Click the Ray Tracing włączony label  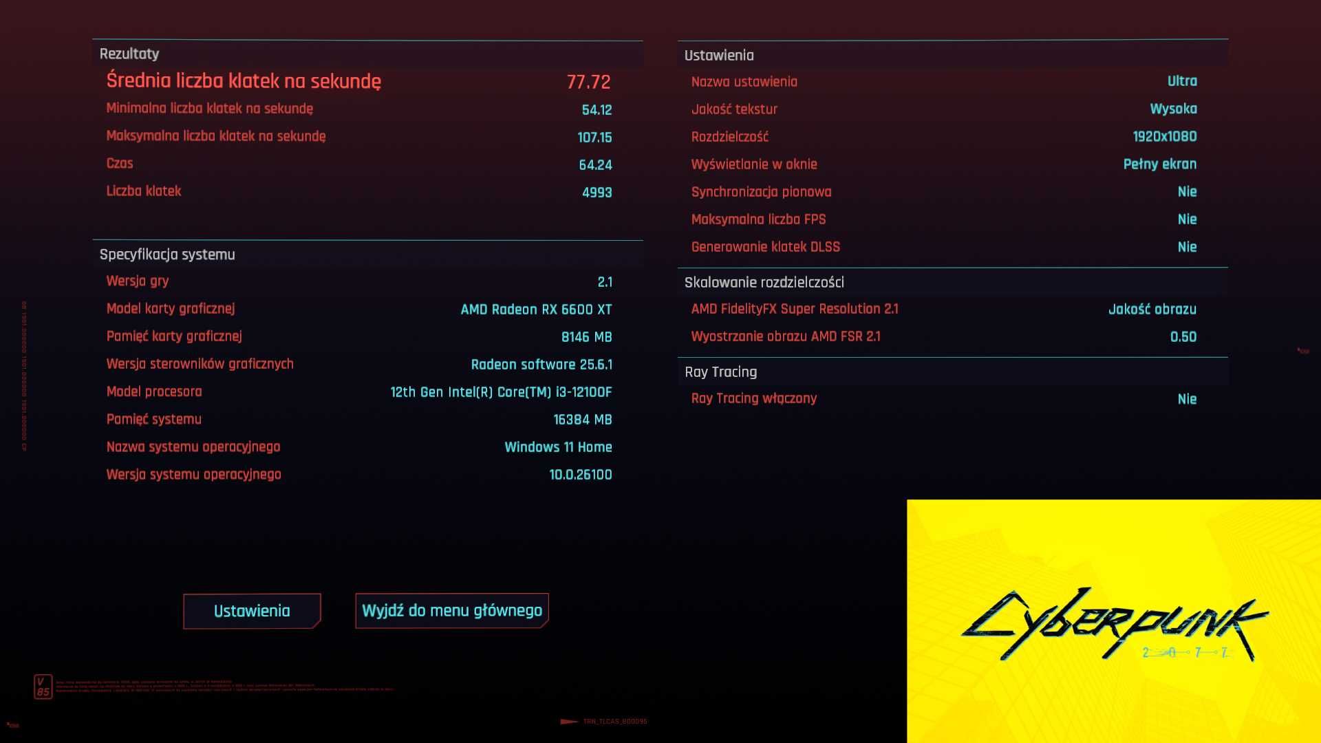(x=754, y=398)
